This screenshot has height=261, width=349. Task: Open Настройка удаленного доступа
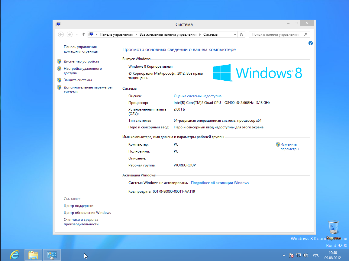pos(82,71)
